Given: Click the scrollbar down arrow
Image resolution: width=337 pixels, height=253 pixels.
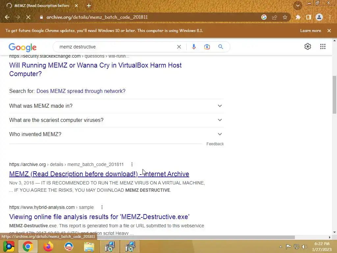Looking at the screenshot, I should pos(334,232).
